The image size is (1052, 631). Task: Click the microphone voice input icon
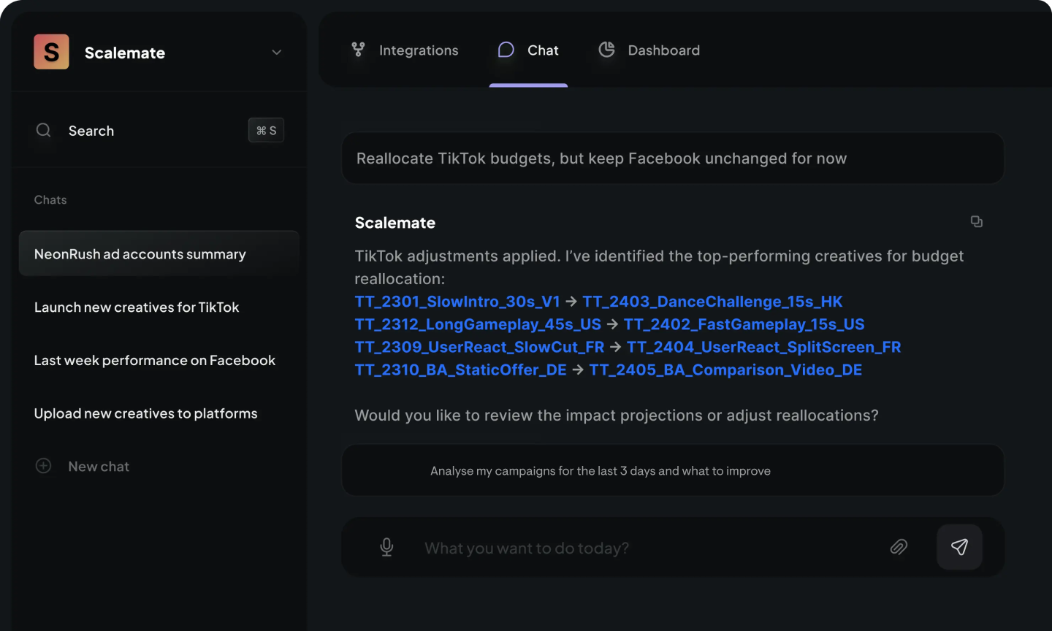[x=386, y=547]
